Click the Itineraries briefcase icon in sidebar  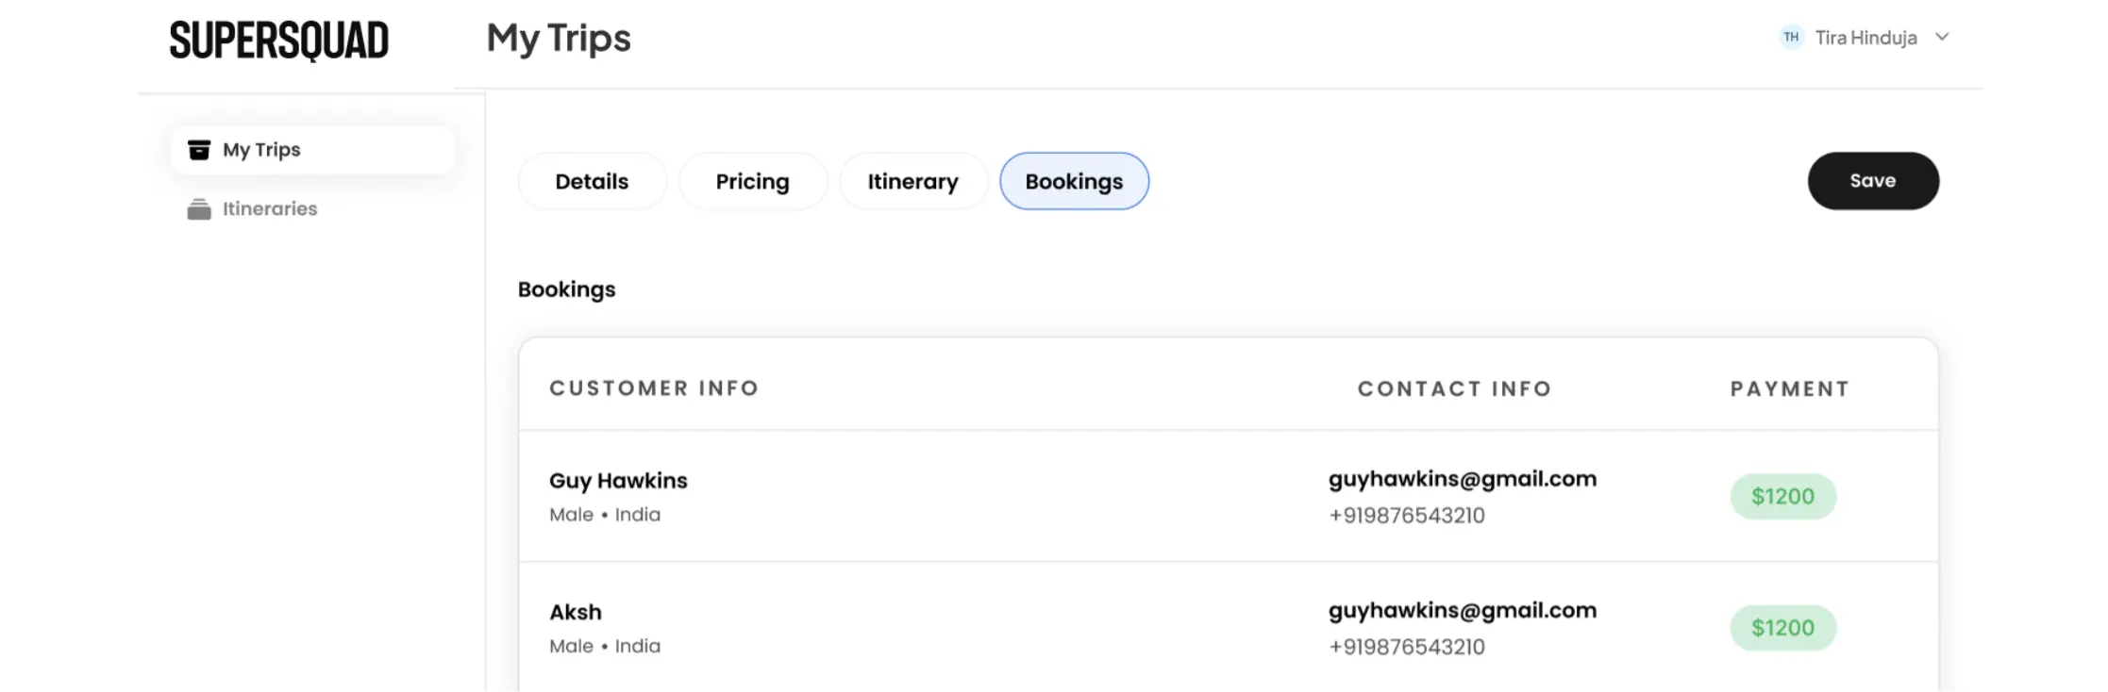click(199, 209)
